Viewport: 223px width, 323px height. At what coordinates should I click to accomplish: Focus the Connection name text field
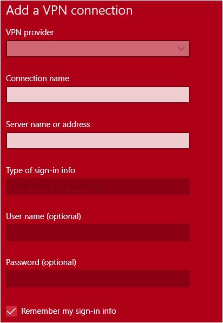pos(98,95)
